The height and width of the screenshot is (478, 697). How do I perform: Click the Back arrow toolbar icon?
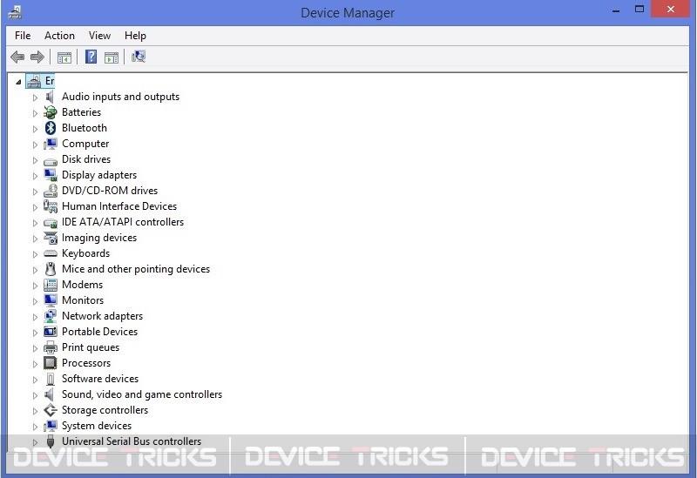[17, 57]
